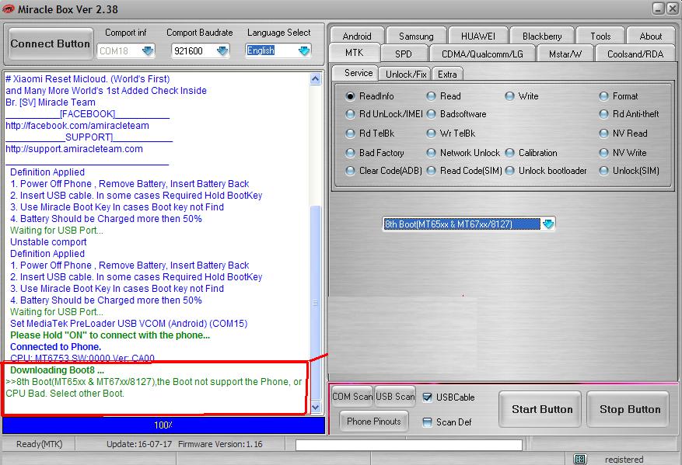Choose the NV Write option
This screenshot has width=682, height=465.
603,153
